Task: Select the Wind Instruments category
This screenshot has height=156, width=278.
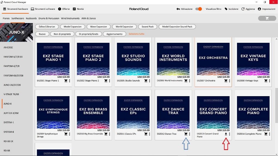Action: (70, 18)
